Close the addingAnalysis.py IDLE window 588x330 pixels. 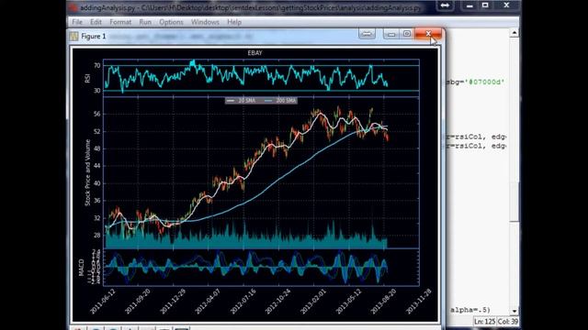tap(506, 5)
